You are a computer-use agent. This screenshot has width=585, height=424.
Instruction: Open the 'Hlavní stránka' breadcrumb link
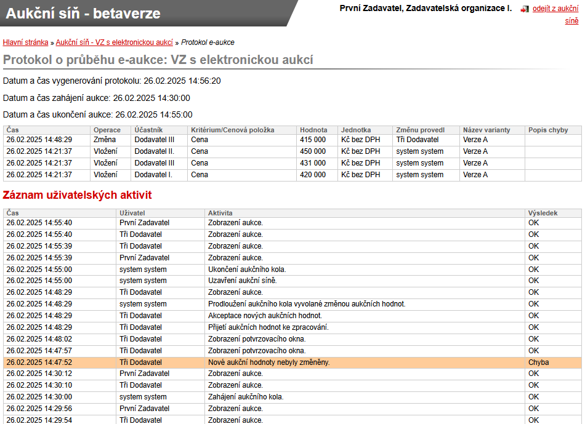point(25,42)
